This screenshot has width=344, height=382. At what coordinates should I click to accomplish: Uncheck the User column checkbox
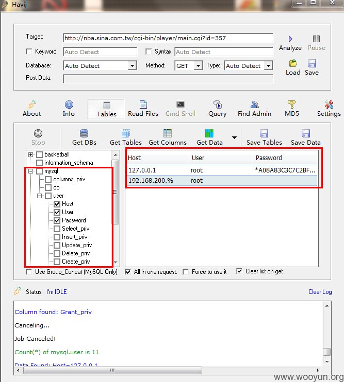tap(57, 212)
